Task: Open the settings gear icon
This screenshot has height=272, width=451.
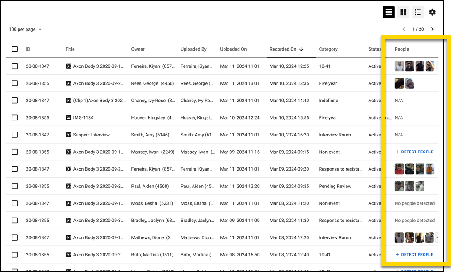Action: 432,12
